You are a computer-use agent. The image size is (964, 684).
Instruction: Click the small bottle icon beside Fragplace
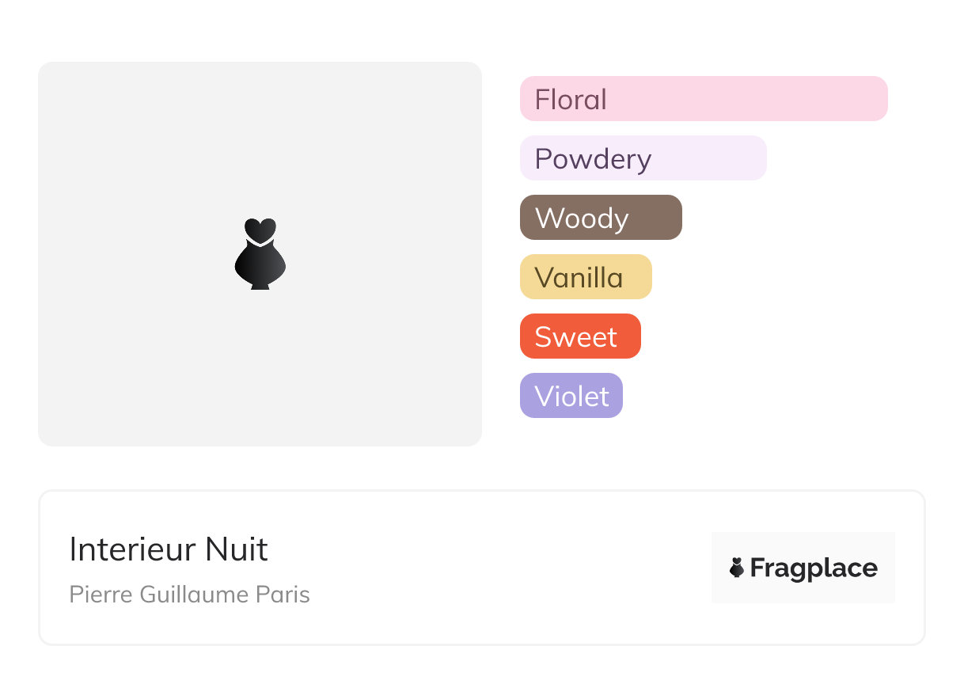coord(737,568)
